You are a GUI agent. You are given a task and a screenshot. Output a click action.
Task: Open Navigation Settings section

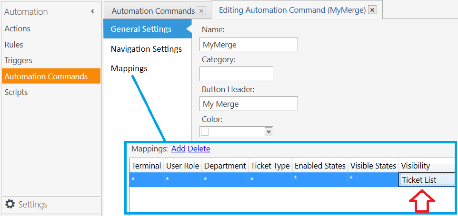[146, 48]
